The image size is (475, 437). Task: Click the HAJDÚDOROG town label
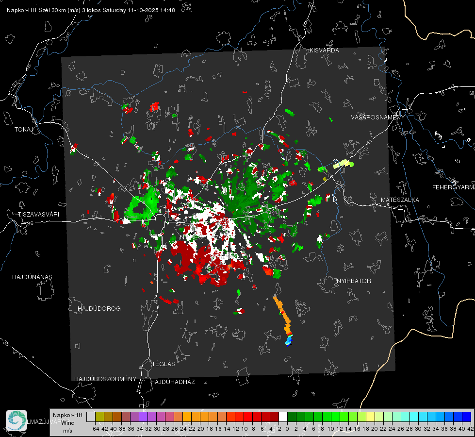point(99,309)
